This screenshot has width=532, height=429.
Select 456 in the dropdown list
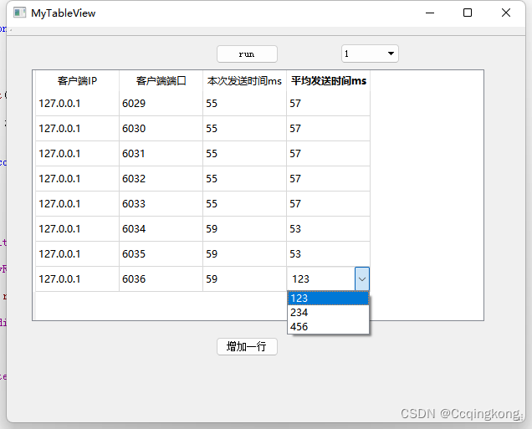(328, 327)
